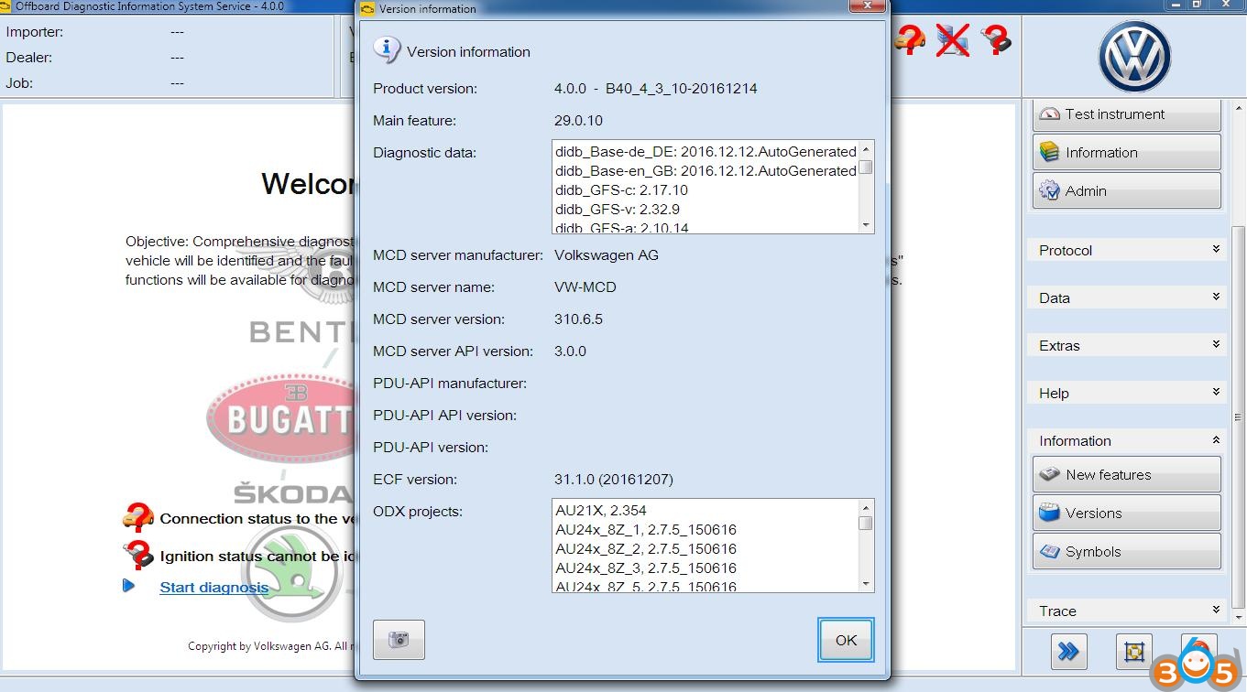
Task: Click the New features button
Action: tap(1126, 475)
